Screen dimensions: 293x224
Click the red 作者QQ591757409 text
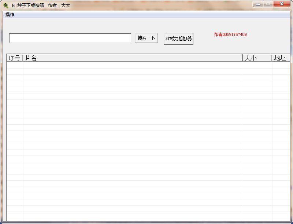click(230, 34)
